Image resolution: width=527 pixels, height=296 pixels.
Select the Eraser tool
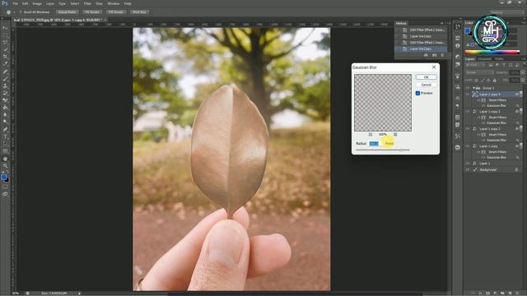pos(5,100)
